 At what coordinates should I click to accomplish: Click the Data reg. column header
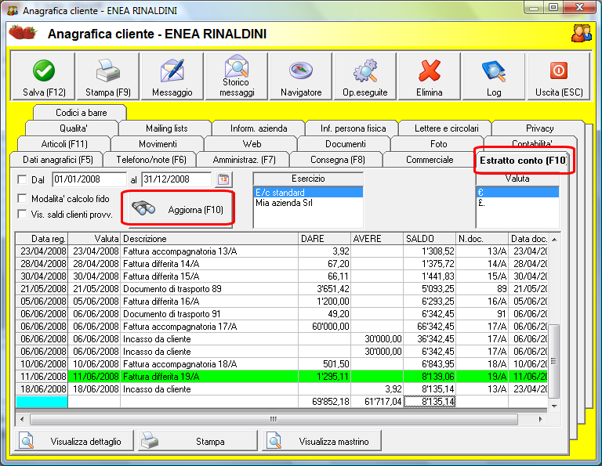coord(42,239)
